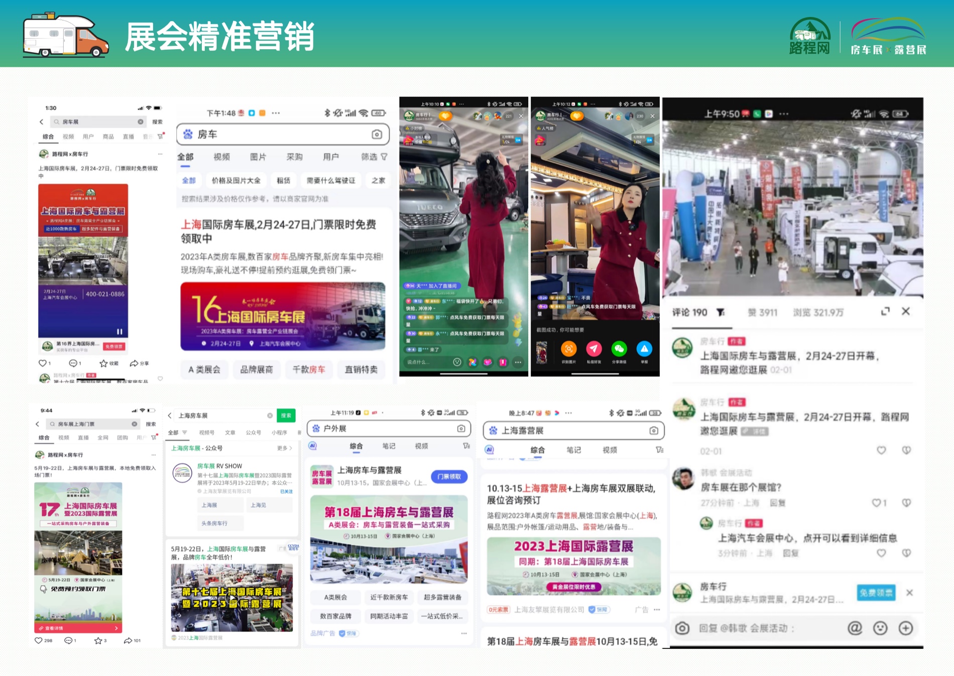Click the blue 举报 report icon
The width and height of the screenshot is (954, 676).
pyautogui.click(x=644, y=349)
